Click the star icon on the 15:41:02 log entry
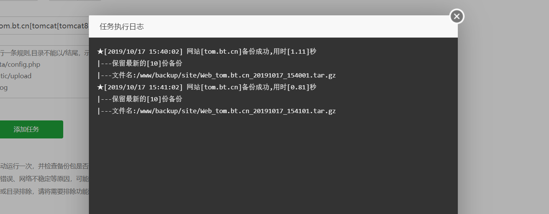 [100, 87]
